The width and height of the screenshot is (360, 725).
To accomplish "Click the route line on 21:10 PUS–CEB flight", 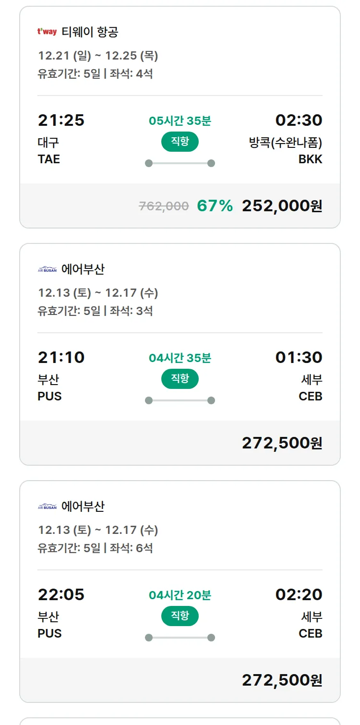I will pyautogui.click(x=180, y=400).
